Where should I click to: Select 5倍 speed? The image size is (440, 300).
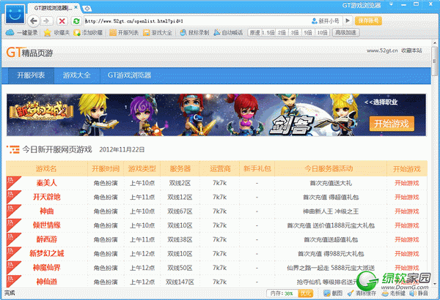308,33
